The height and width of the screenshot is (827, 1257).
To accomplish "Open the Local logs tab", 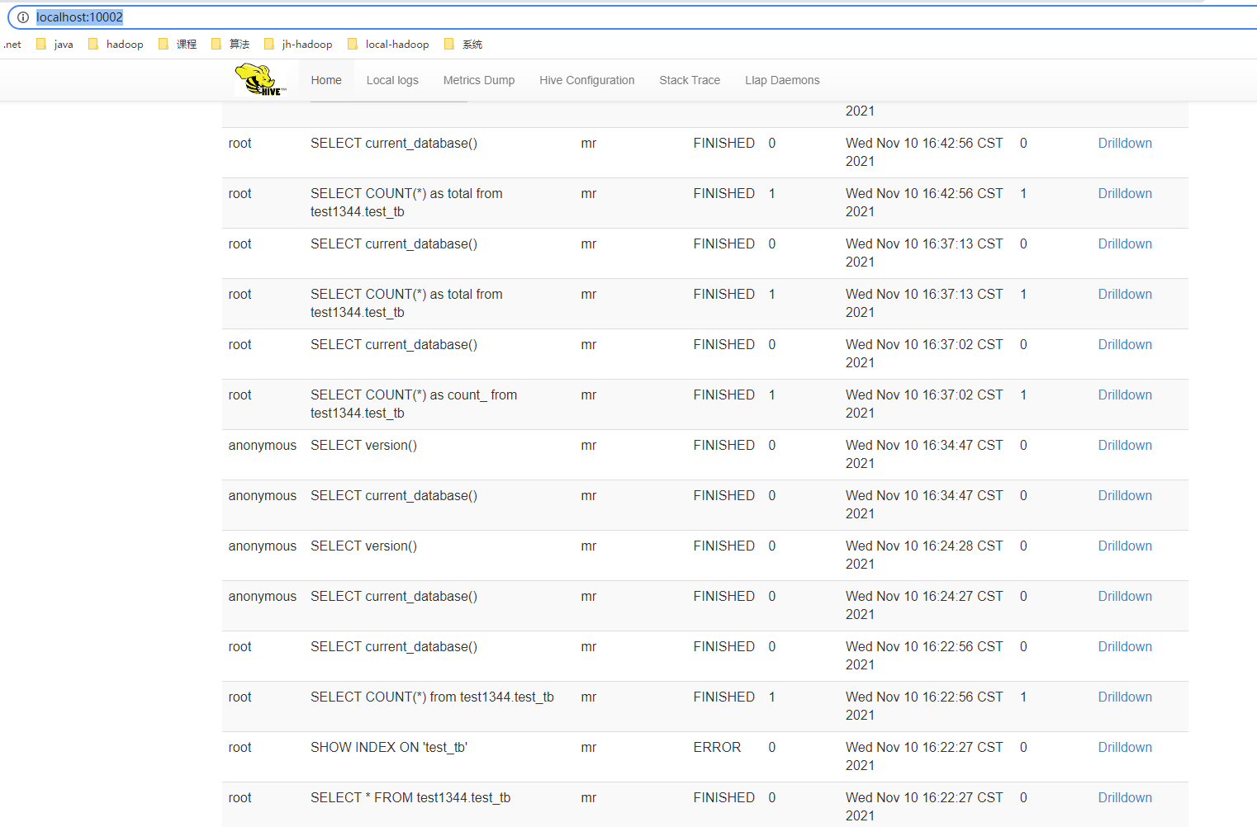I will 392,80.
